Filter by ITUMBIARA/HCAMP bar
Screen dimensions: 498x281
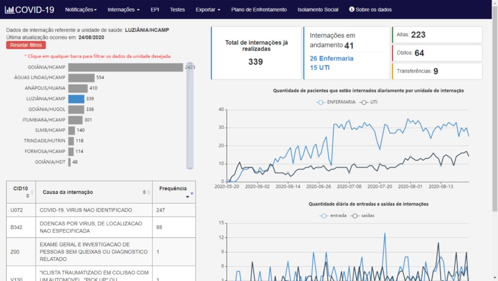click(x=75, y=120)
